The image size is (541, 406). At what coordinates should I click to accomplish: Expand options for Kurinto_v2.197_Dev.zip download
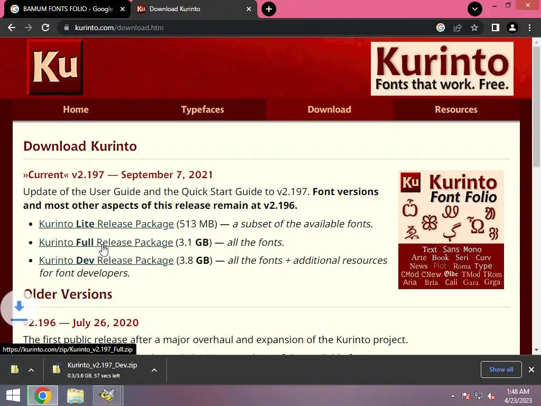[154, 370]
